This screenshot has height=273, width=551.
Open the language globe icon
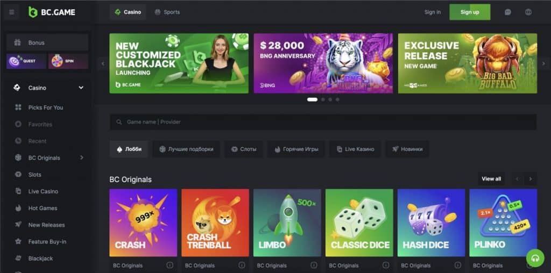528,12
